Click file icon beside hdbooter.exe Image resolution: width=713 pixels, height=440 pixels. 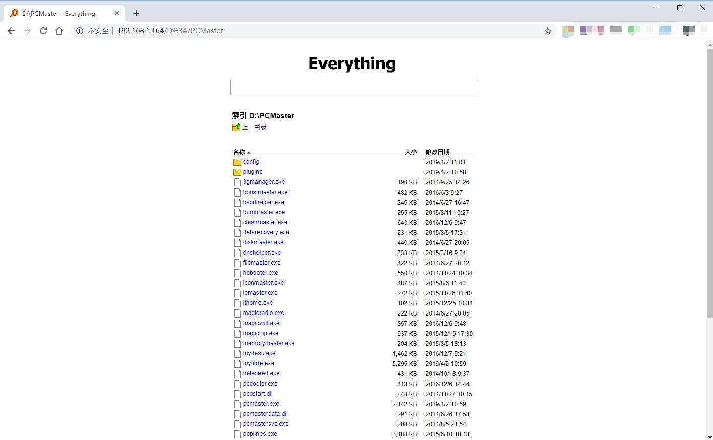coord(237,273)
